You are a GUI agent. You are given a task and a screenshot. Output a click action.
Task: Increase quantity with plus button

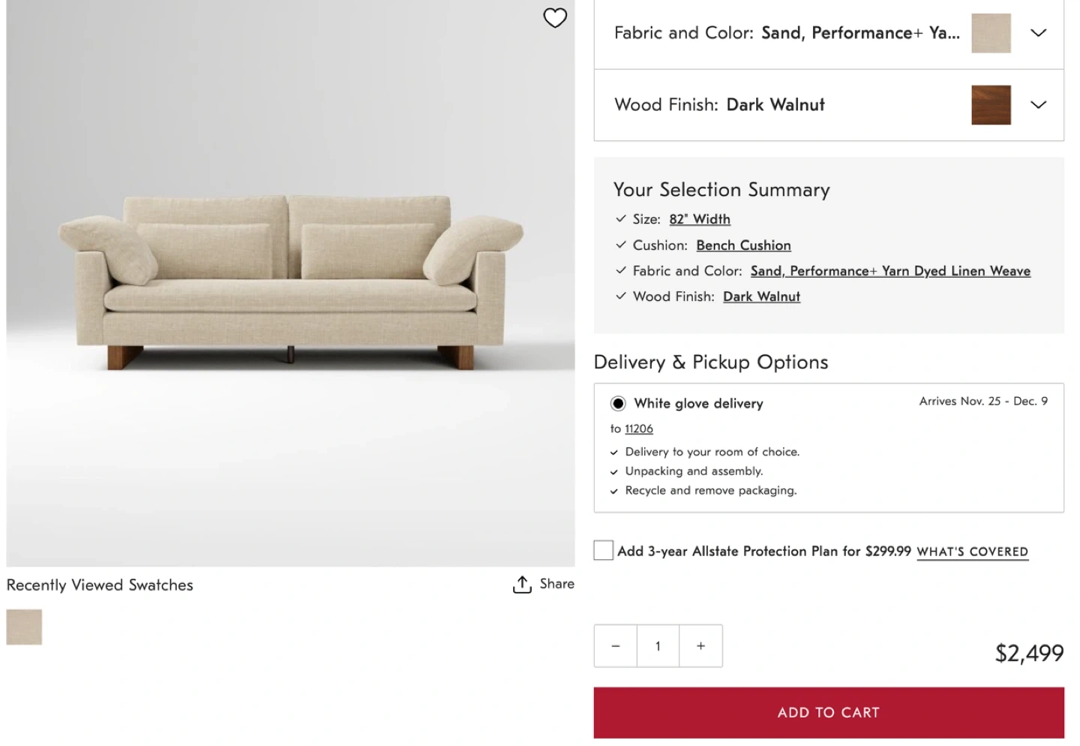tap(700, 646)
